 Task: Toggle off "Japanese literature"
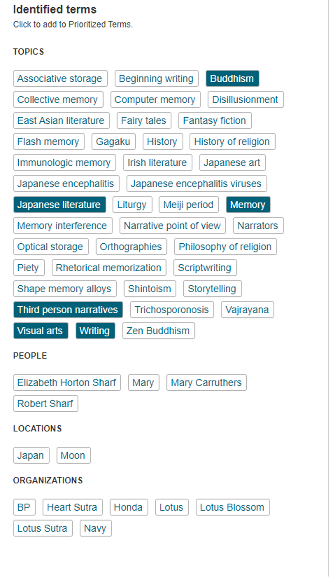pyautogui.click(x=60, y=204)
